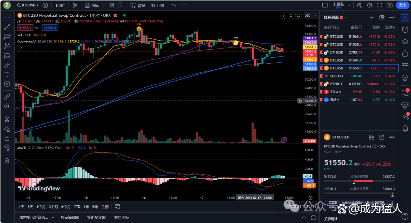
Task: Open the go to date calendar
Action: 118,207
